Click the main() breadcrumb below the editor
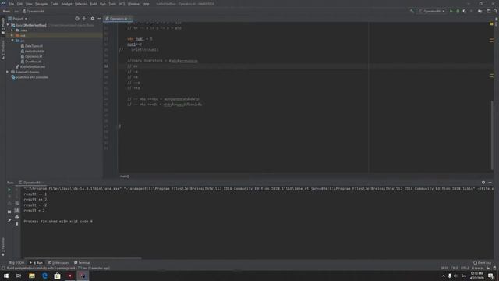The height and width of the screenshot is (281, 499). pos(125,176)
